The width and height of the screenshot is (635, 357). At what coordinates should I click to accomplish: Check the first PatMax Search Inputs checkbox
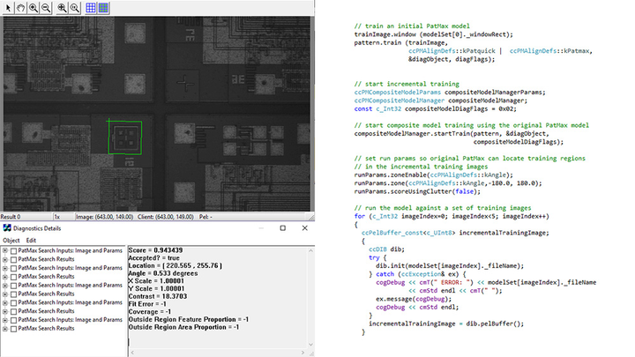point(13,251)
